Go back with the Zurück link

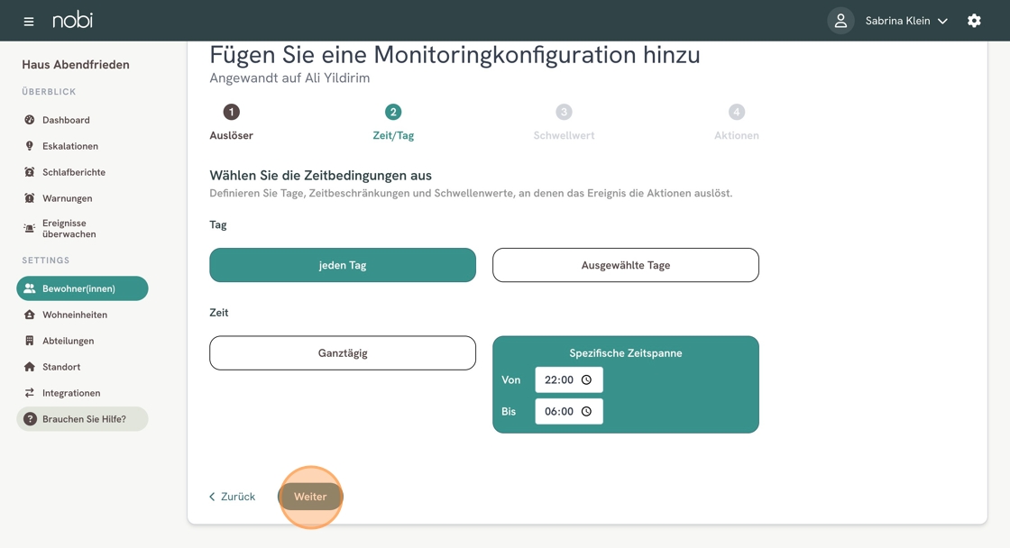pyautogui.click(x=232, y=497)
